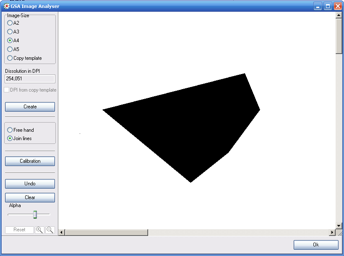Click the vertical scrollbar thumb

coord(339,36)
